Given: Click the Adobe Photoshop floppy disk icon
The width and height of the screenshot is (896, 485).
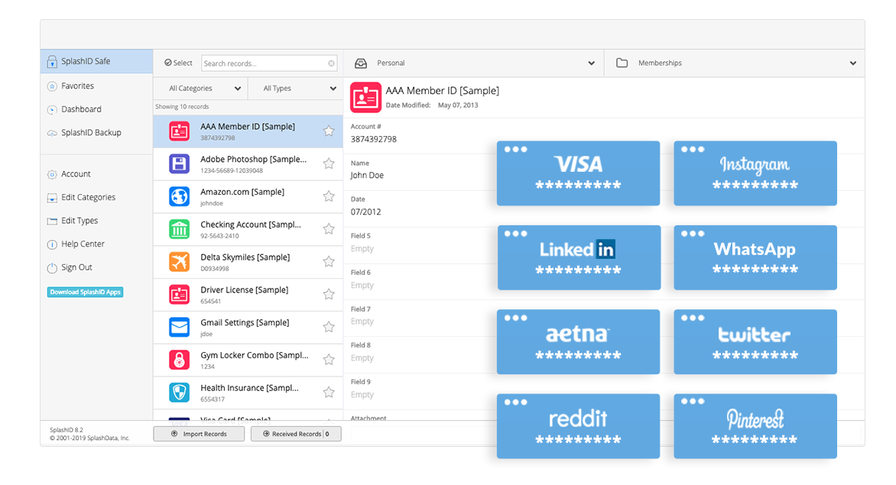Looking at the screenshot, I should click(x=180, y=163).
